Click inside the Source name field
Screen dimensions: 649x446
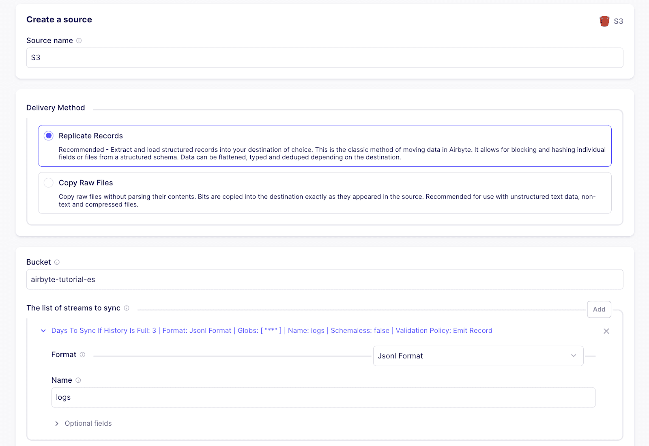(324, 58)
